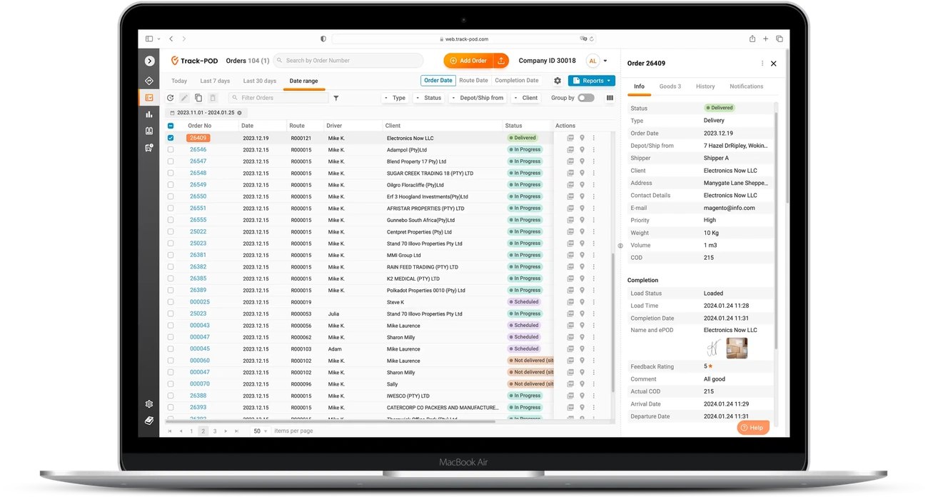928x497 pixels.
Task: Click the map pin icon for order 26546
Action: click(x=582, y=150)
